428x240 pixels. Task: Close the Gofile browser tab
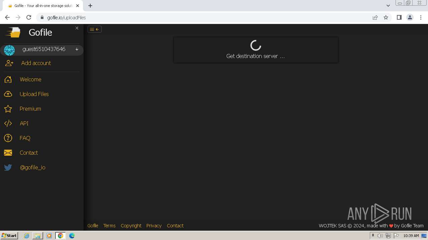(78, 6)
